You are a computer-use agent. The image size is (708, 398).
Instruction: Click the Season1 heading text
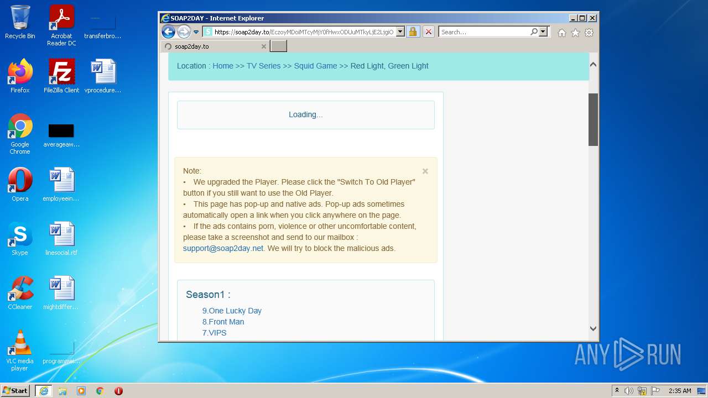click(x=208, y=295)
